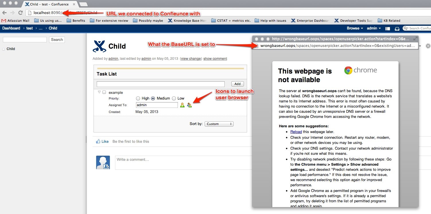Screen dimensions: 431x214
Task: Select Medium priority radio button
Action: 153,98
